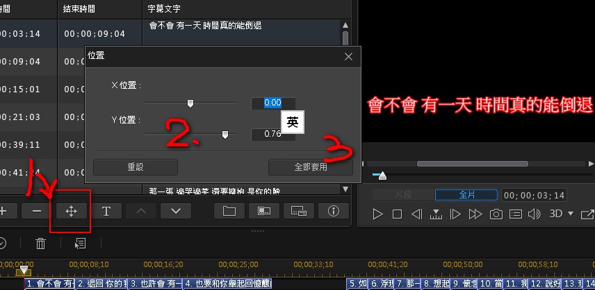Remove subtitle with the minus button
This screenshot has width=595, height=290.
[x=37, y=211]
